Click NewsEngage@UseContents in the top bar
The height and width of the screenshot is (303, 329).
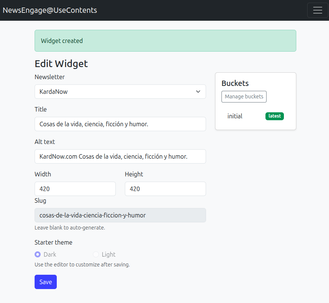click(49, 10)
